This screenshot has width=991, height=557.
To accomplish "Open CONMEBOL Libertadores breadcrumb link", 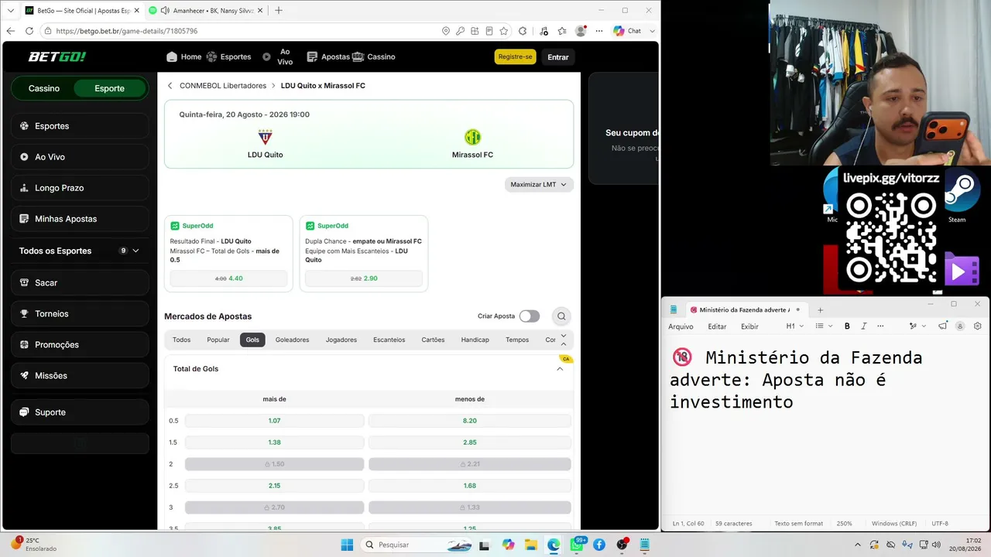I will point(223,86).
